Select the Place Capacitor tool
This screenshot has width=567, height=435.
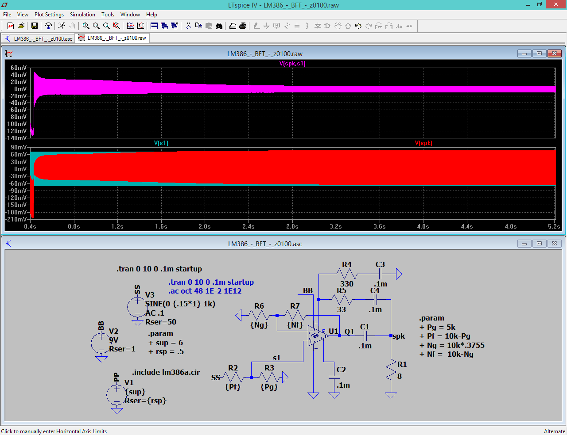coord(297,26)
